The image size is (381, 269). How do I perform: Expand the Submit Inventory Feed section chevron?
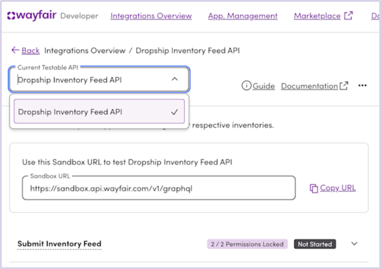tap(354, 244)
